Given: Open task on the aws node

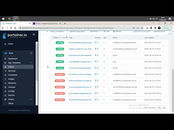Looking at the screenshot, I should pos(80,62).
